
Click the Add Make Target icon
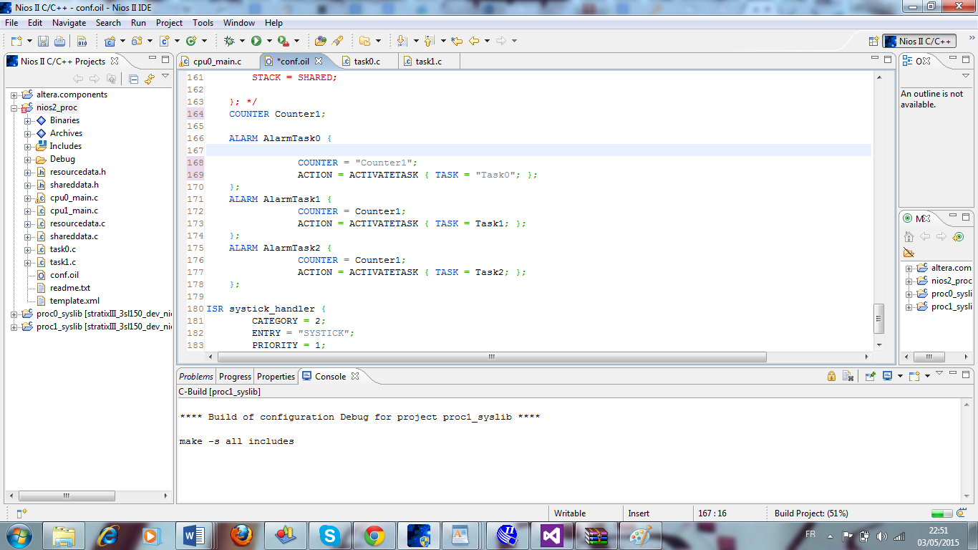[x=958, y=236]
